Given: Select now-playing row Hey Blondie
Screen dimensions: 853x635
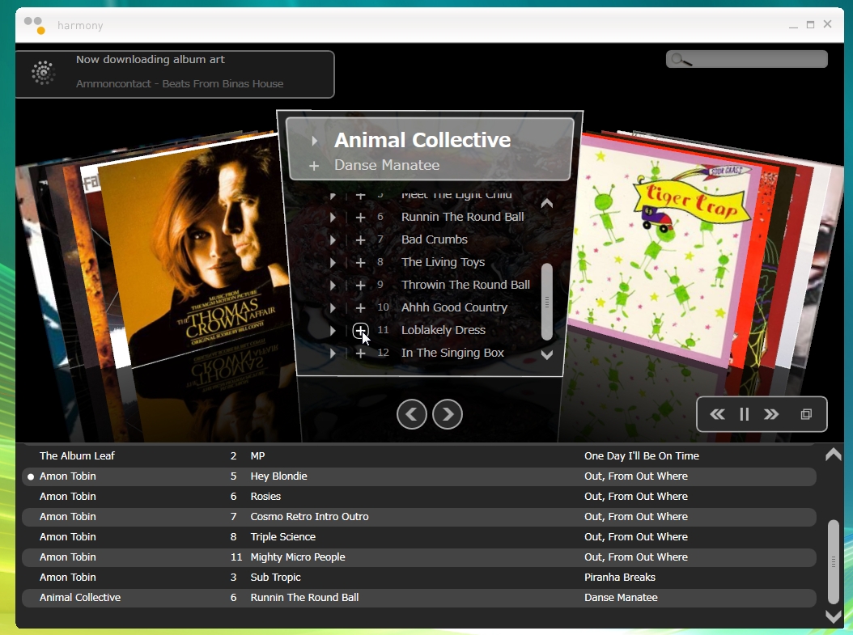Looking at the screenshot, I should click(419, 476).
